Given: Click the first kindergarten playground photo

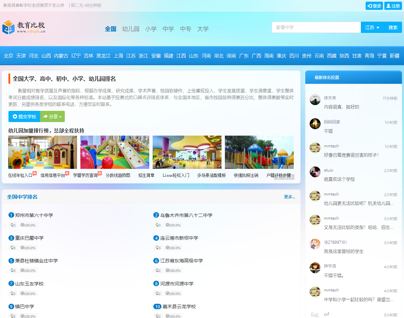Looking at the screenshot, I should (42, 152).
